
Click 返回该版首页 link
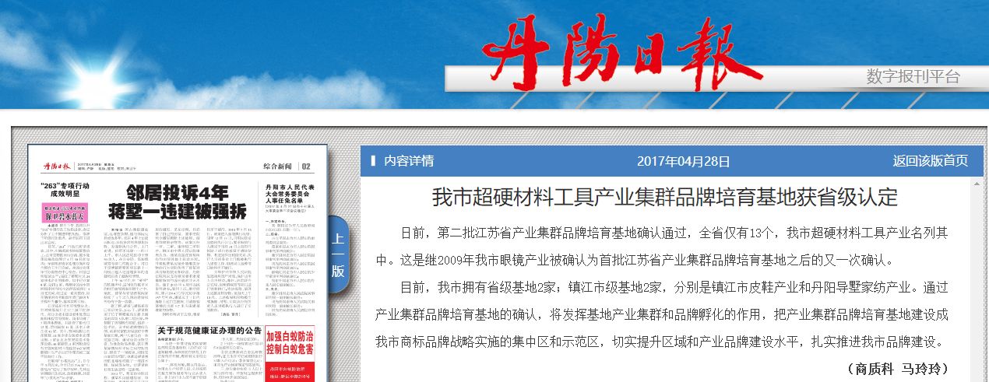tap(931, 161)
